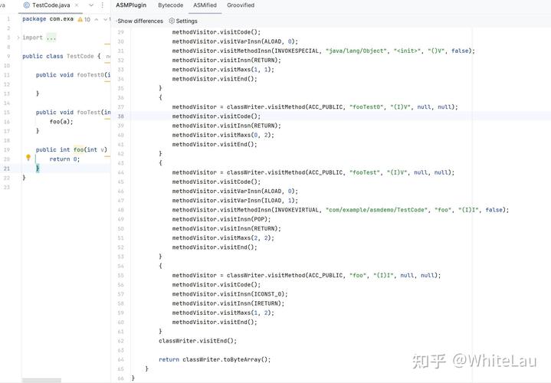Go to next highlighted problem arrow
551x383 pixels.
[x=105, y=19]
